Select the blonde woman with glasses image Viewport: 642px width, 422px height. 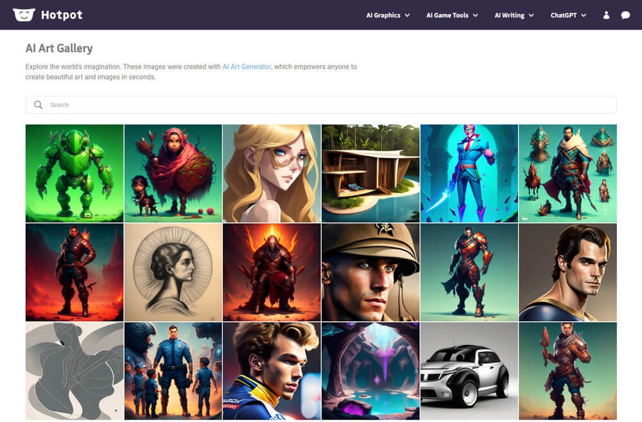[272, 173]
